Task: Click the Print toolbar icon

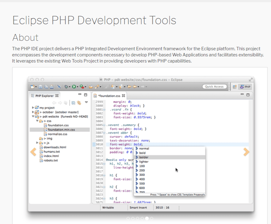Action: click(x=52, y=87)
